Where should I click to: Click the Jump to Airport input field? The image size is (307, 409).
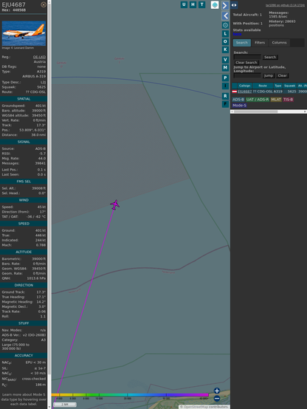(247, 75)
